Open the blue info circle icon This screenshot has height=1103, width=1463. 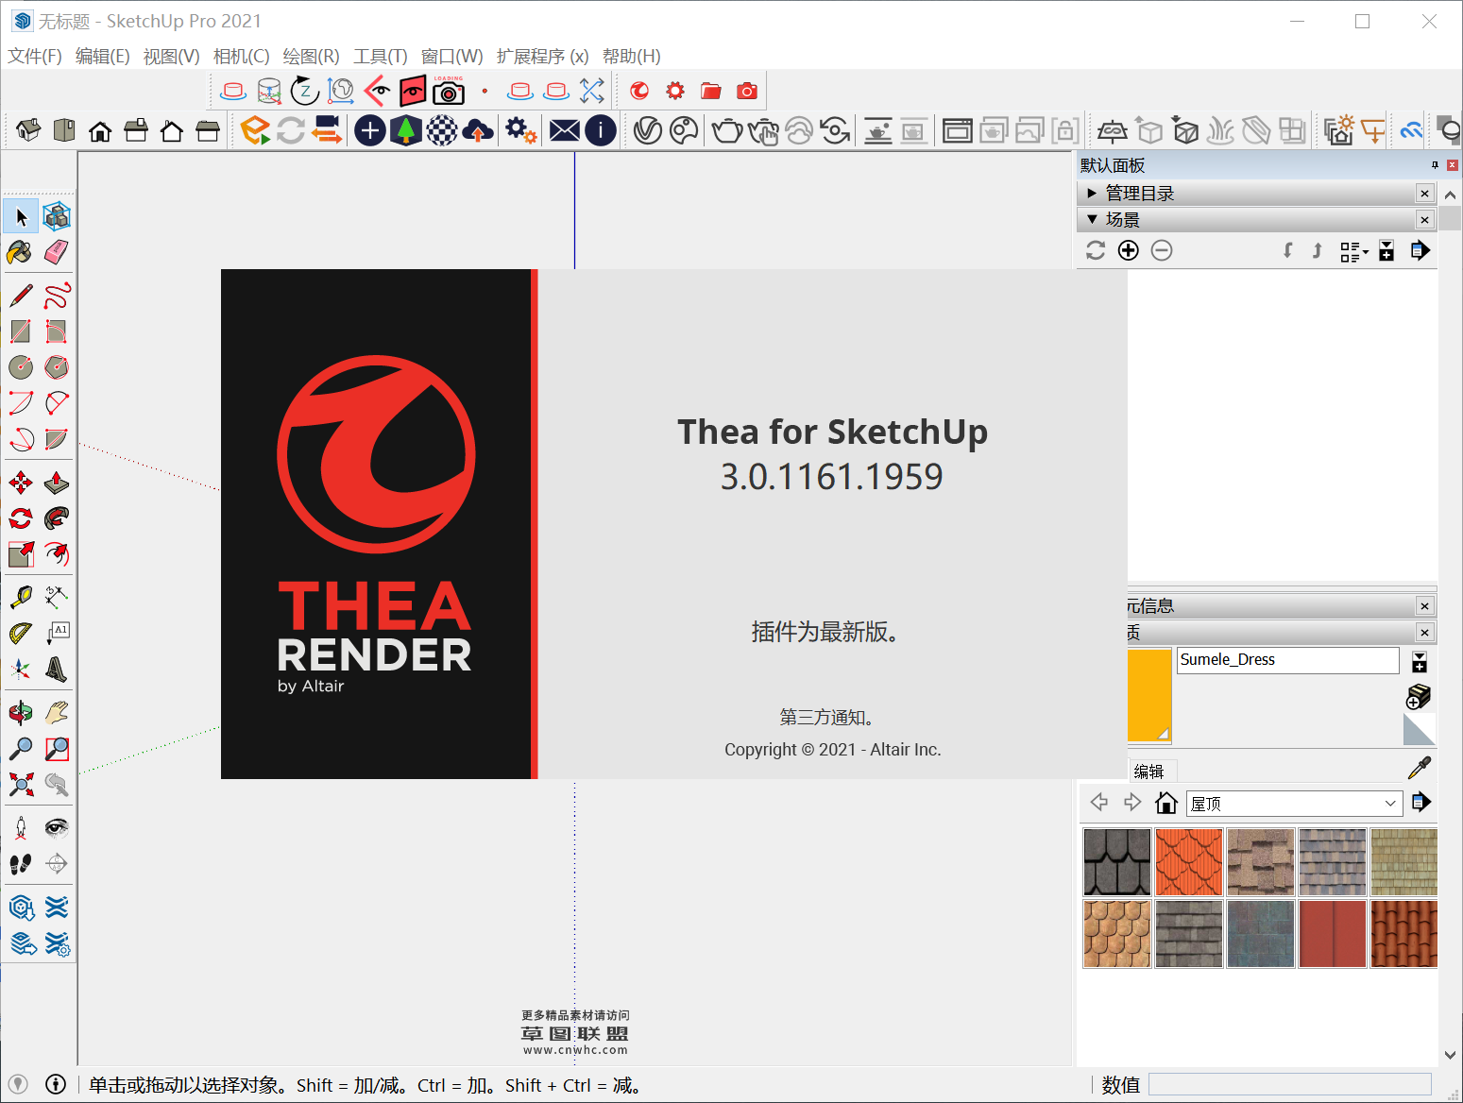point(601,130)
